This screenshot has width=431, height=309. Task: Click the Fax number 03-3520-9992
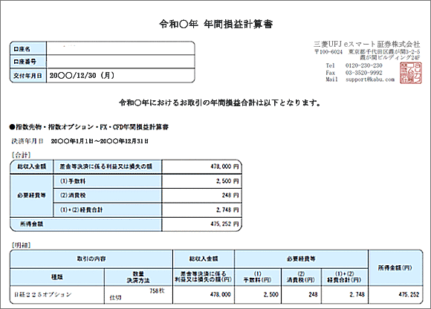tap(363, 73)
